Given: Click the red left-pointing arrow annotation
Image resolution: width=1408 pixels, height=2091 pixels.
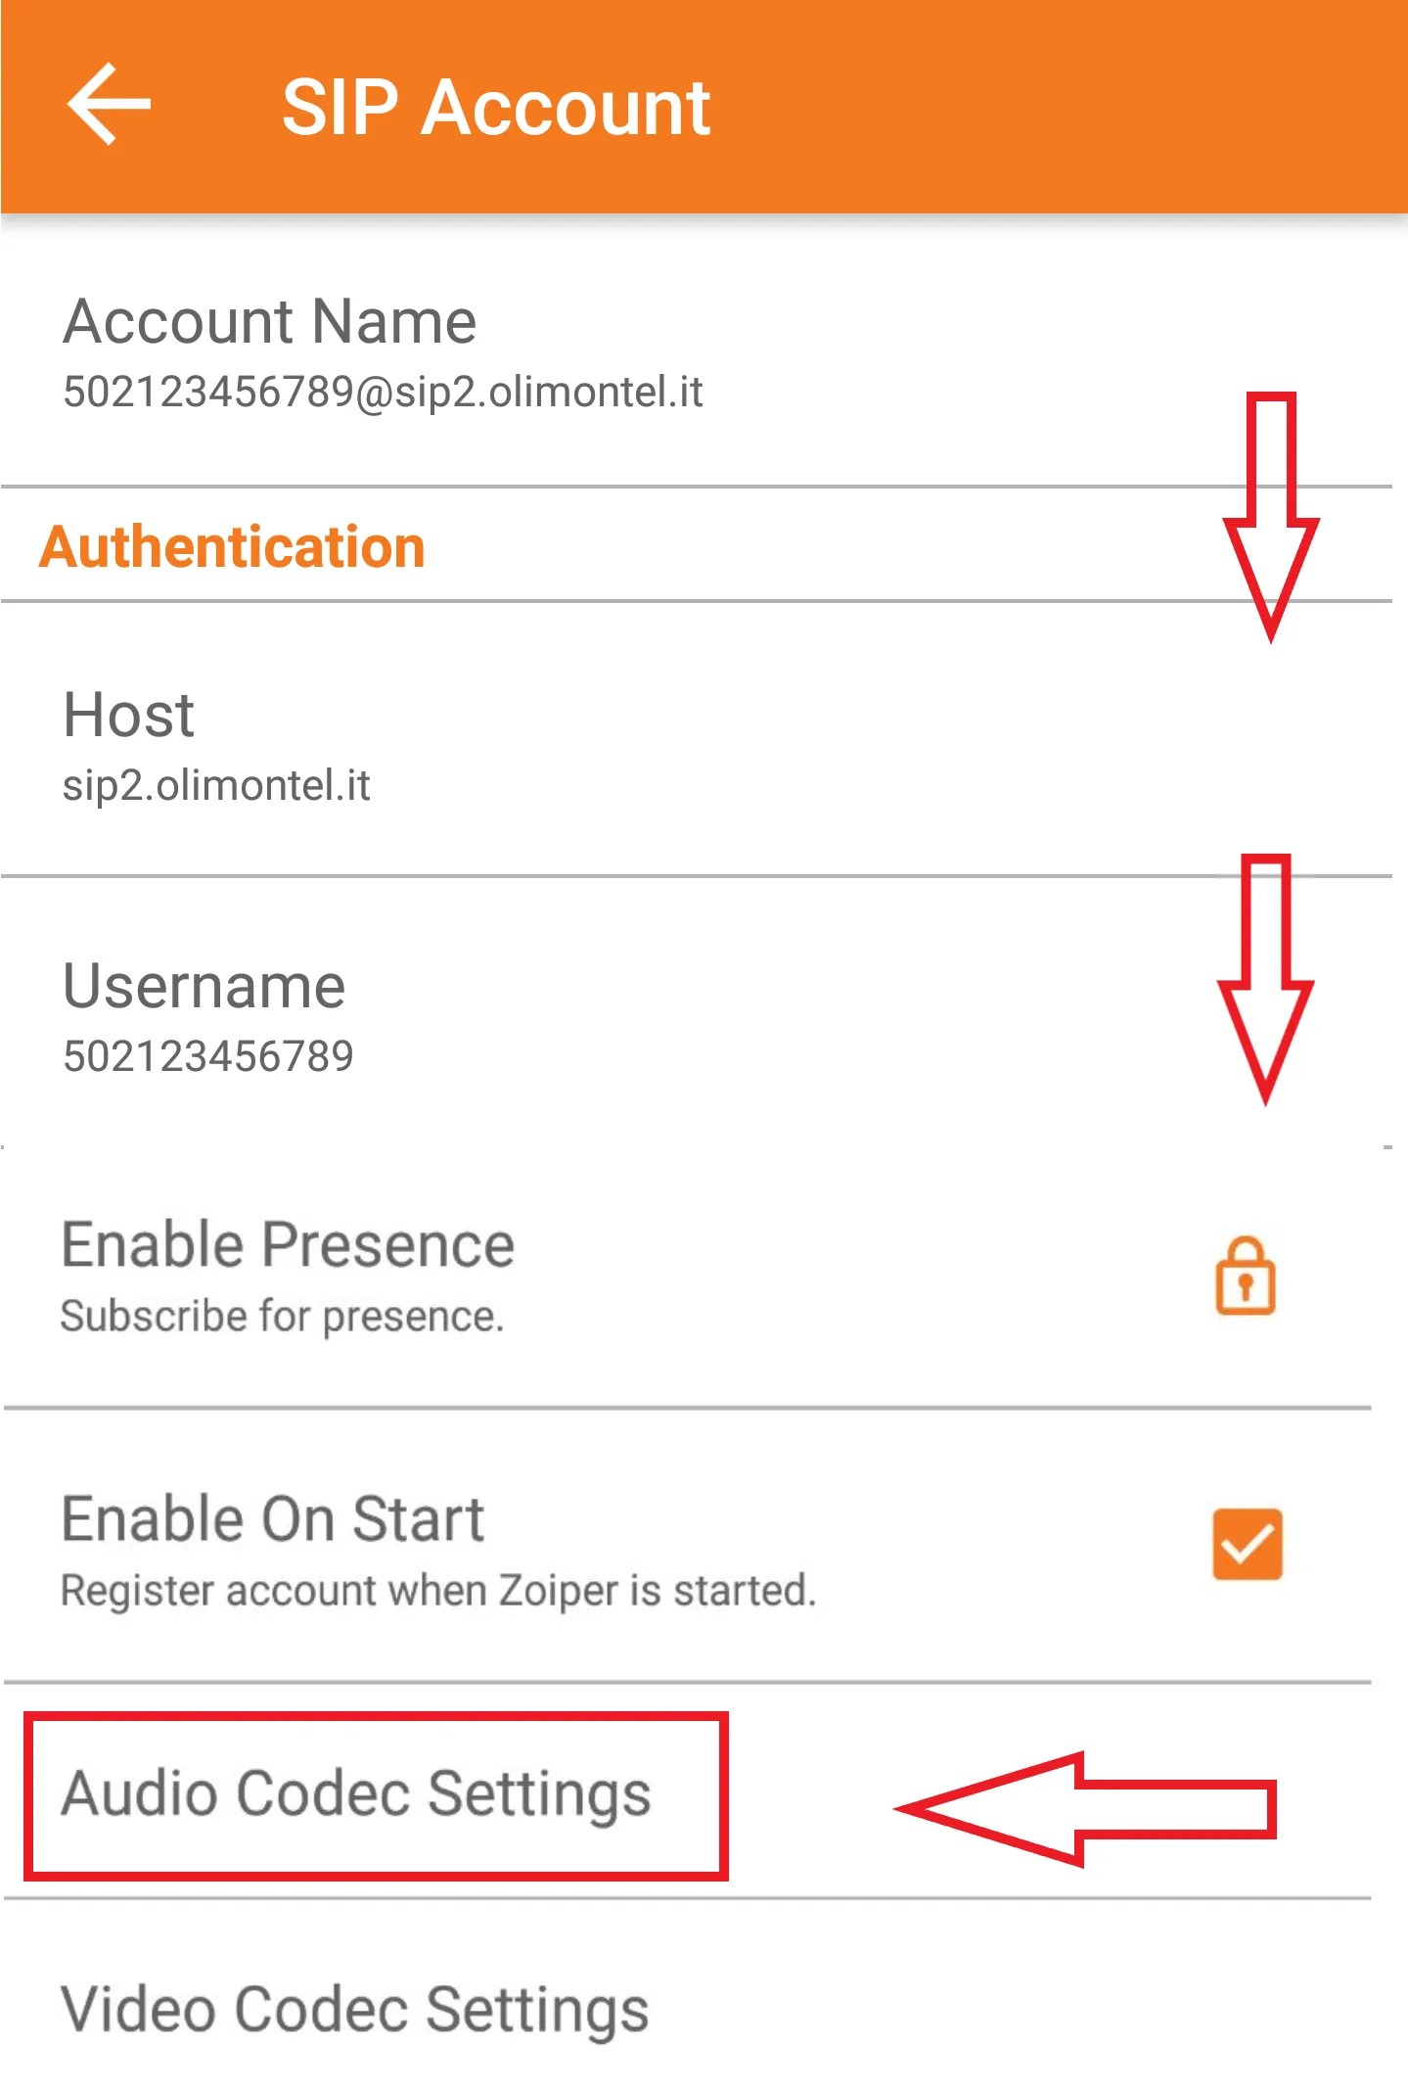Looking at the screenshot, I should [x=1085, y=1808].
